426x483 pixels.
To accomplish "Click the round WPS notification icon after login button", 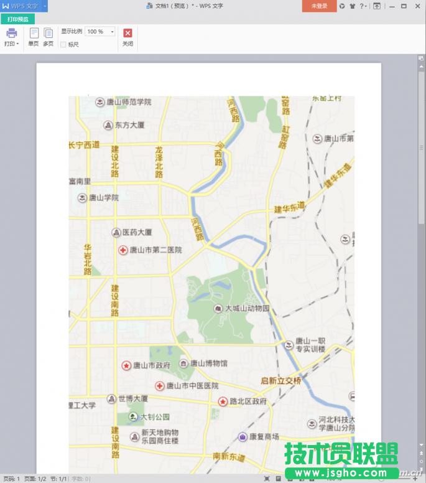I will tap(342, 6).
